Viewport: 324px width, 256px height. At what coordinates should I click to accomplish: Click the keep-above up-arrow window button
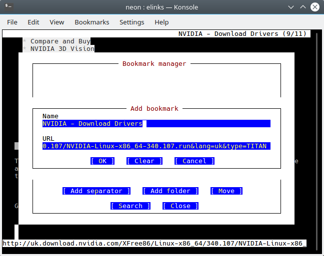pos(303,7)
